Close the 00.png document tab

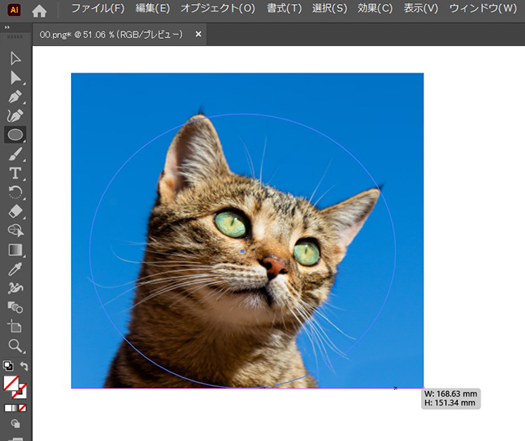pyautogui.click(x=198, y=34)
